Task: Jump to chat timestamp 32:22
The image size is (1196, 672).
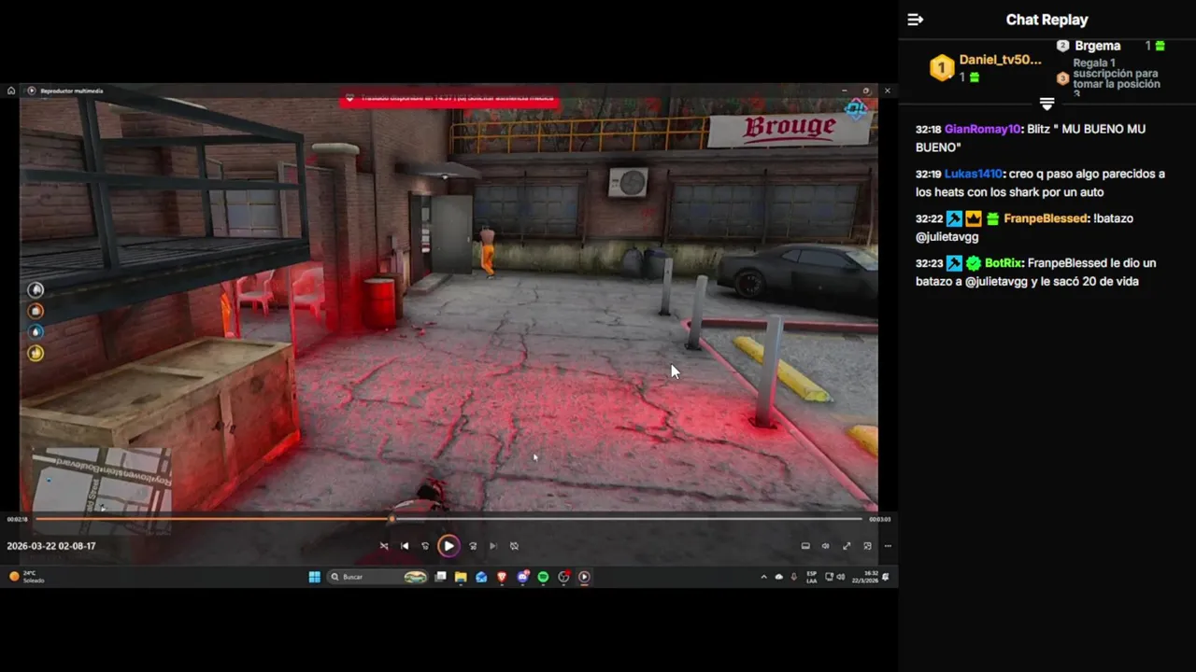Action: [x=928, y=218]
